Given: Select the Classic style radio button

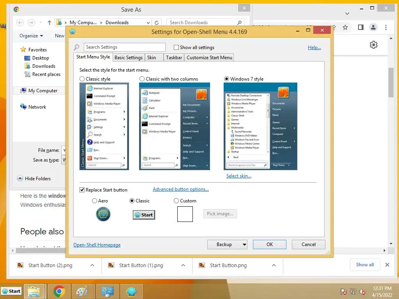Looking at the screenshot, I should coord(82,79).
